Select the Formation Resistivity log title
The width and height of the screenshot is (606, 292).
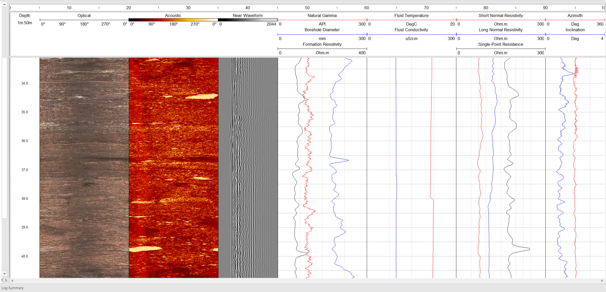coord(322,44)
